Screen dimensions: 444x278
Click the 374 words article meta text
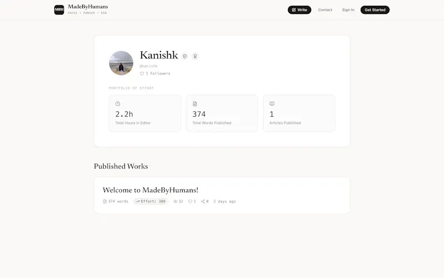click(x=118, y=201)
